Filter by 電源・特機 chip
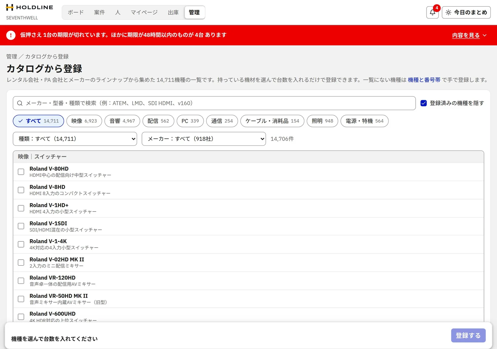Image resolution: width=497 pixels, height=349 pixels. coord(365,121)
